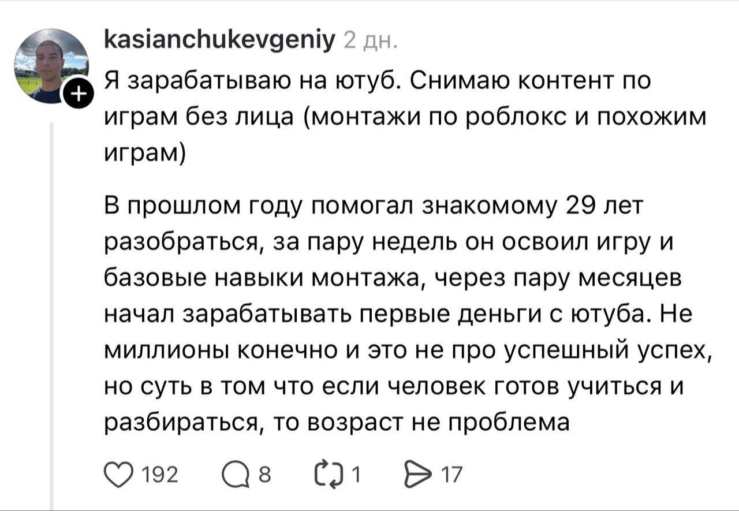
Task: Click the opening line "Я зарабатываю на ютуб"
Action: coord(251,81)
